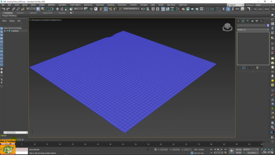The width and height of the screenshot is (275, 155).
Task: Select the Unlink Selection icon
Action: (x=18, y=9)
